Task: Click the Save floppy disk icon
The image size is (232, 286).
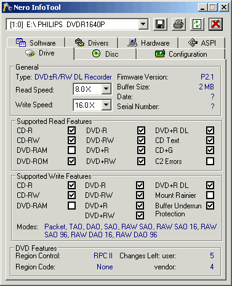Action: [x=160, y=24]
